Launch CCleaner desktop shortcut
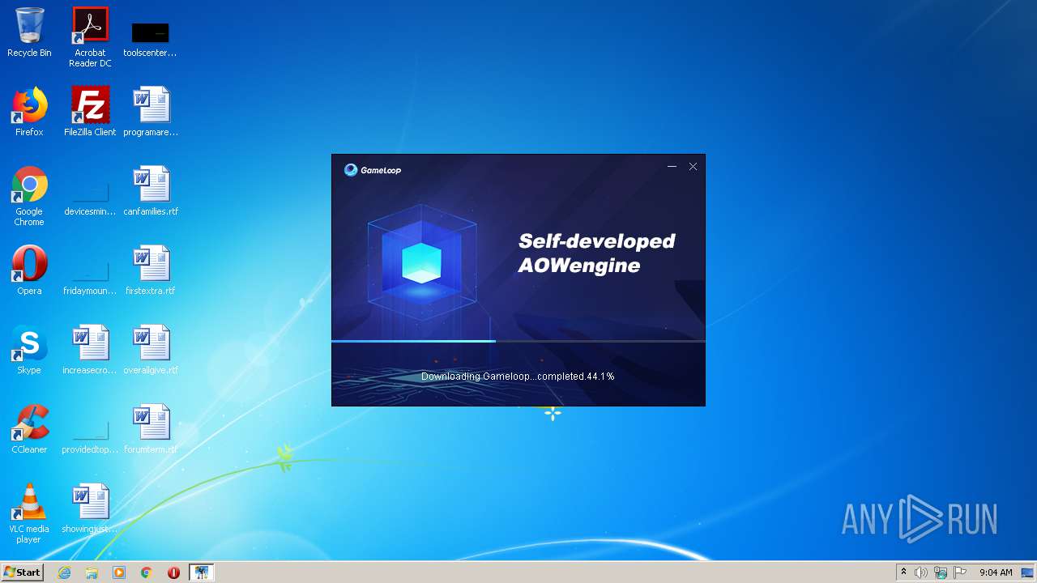The height and width of the screenshot is (583, 1037). point(29,429)
